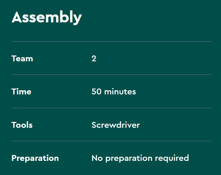Select the bold Preparation row label
Screen dimensions: 221x175
35,158
